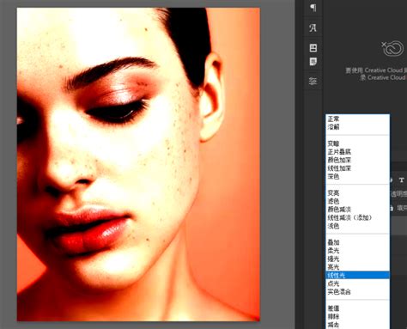Screen dimensions: 407x329
Task: Toggle the type layer filter T icon
Action: (x=402, y=180)
